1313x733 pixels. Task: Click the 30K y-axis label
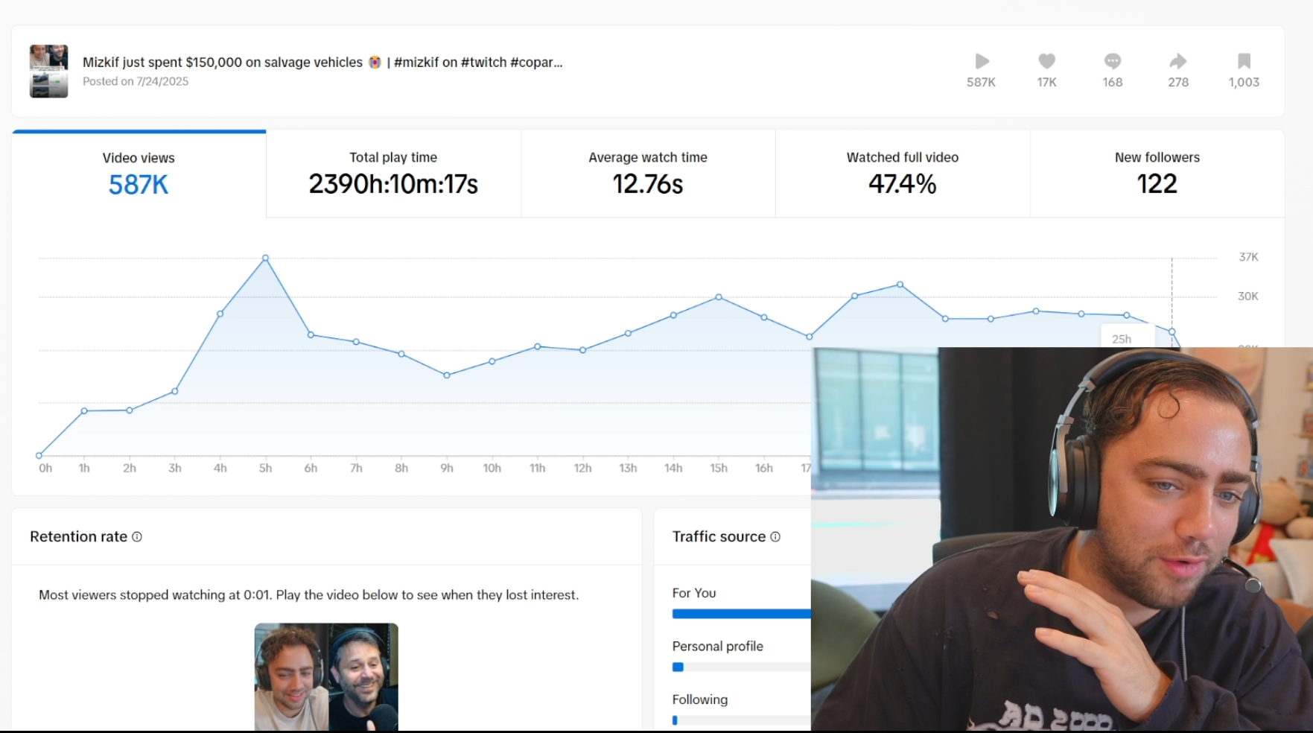click(1248, 296)
